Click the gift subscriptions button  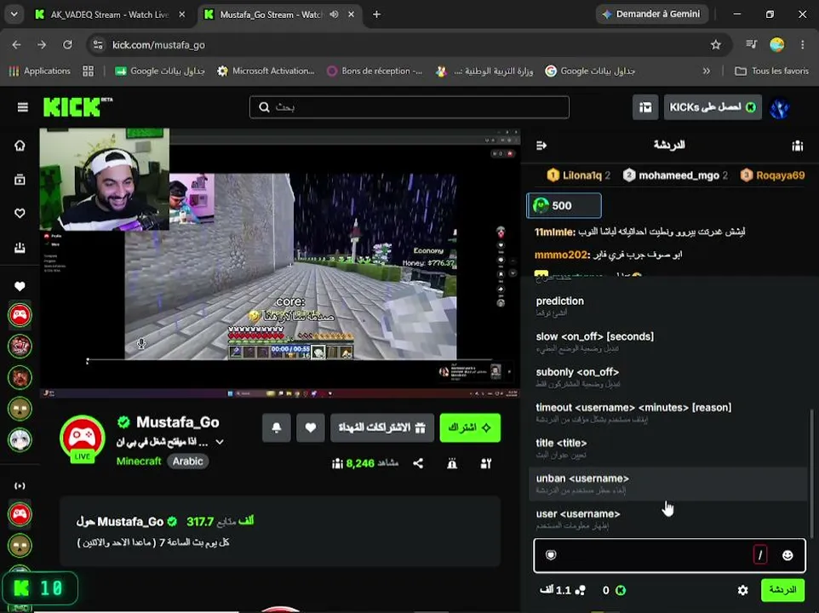(x=381, y=427)
